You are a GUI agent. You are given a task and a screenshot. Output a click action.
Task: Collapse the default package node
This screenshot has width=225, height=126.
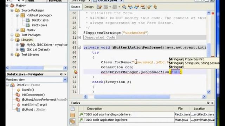[17, 15]
